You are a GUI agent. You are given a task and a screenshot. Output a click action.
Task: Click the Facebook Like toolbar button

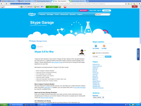click(43, 7)
